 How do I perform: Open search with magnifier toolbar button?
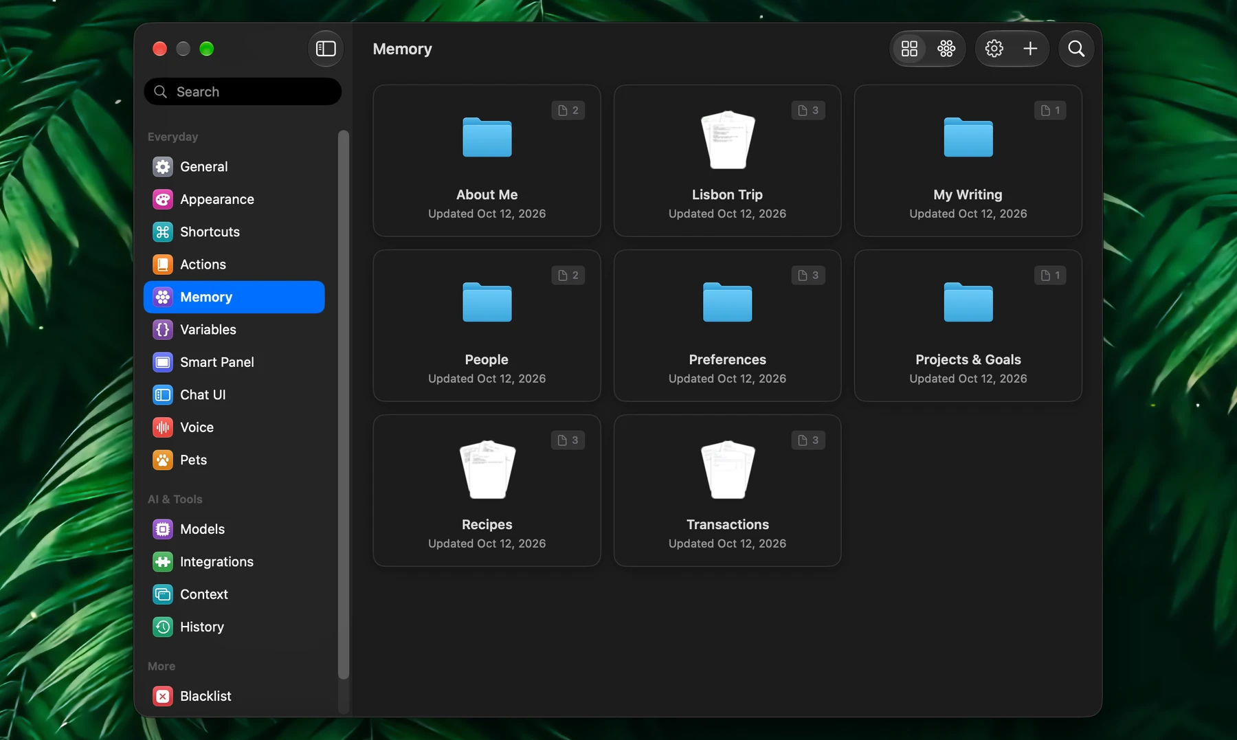pyautogui.click(x=1076, y=49)
